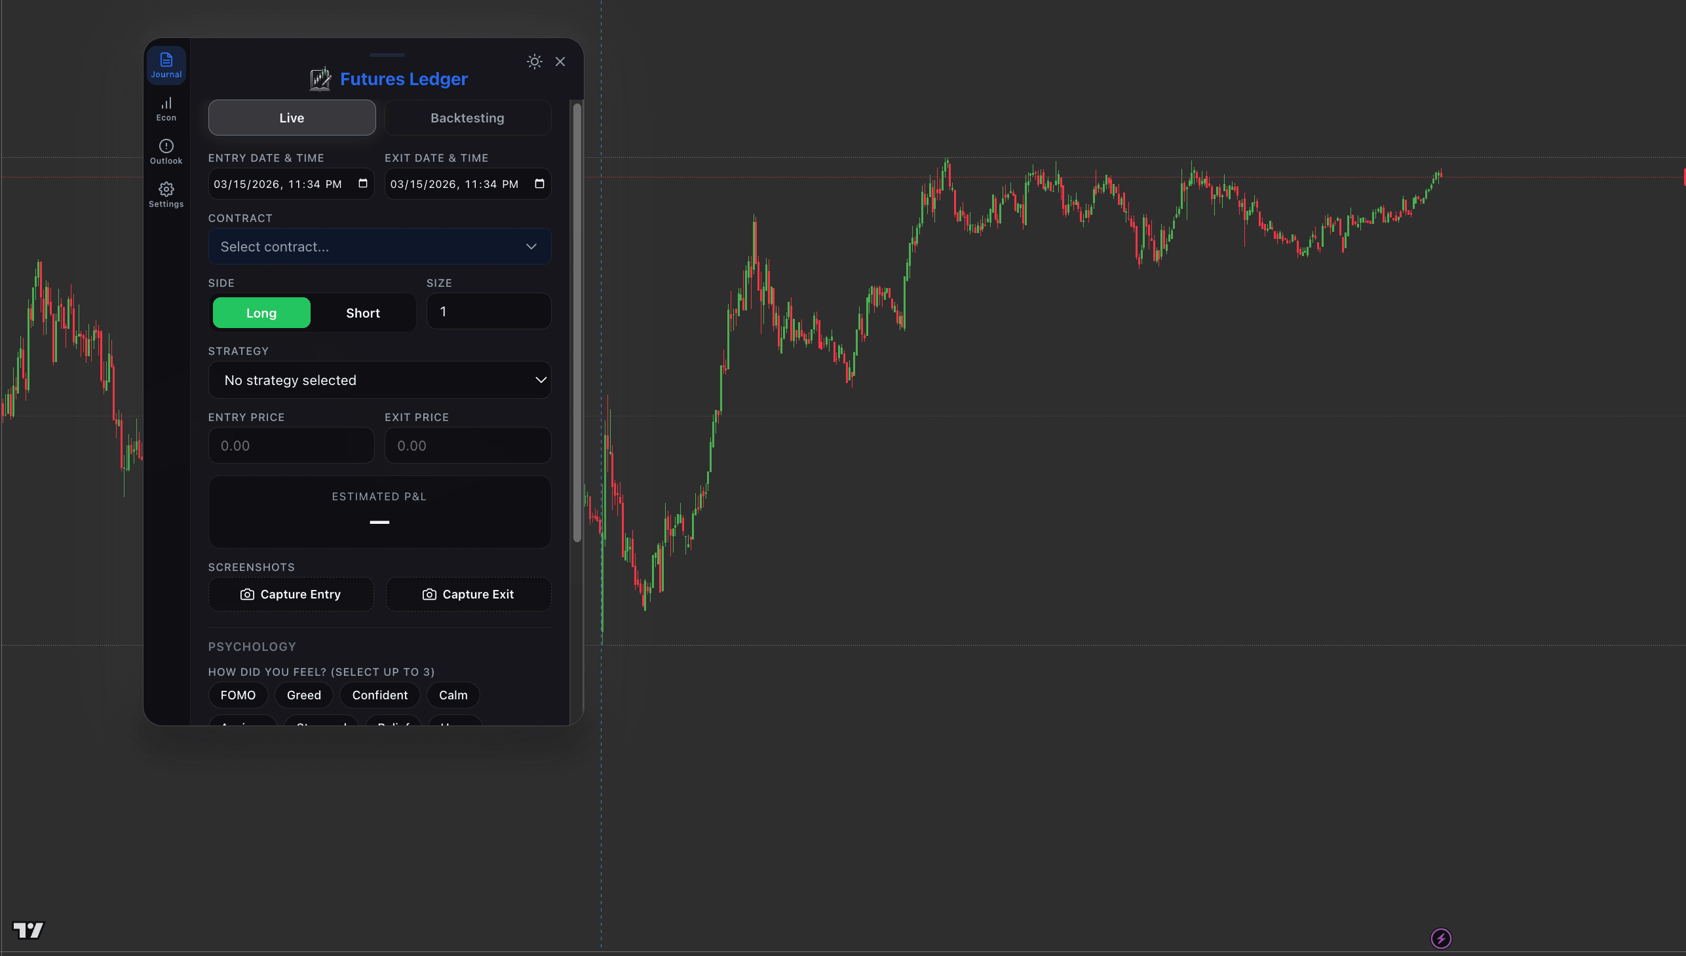Select the FOMO feeling chip
This screenshot has width=1686, height=956.
pyautogui.click(x=238, y=695)
